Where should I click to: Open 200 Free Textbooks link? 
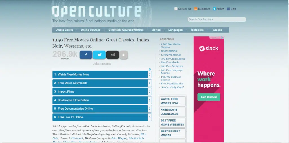[x=172, y=66]
